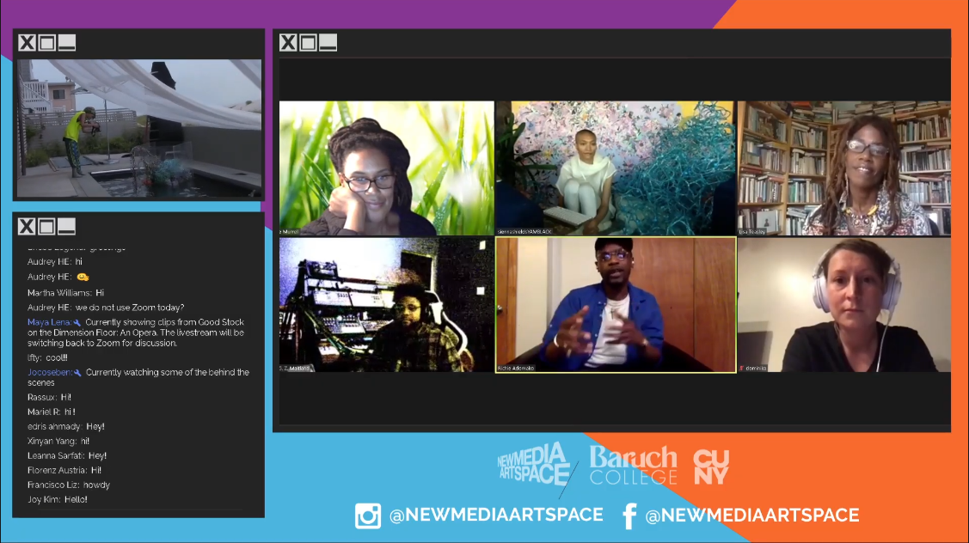This screenshot has height=543, width=969.
Task: Click the CUNY logo
Action: [711, 467]
